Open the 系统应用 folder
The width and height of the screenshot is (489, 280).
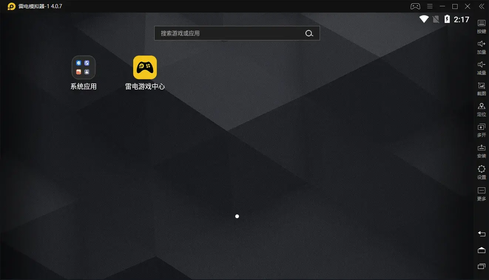click(84, 67)
